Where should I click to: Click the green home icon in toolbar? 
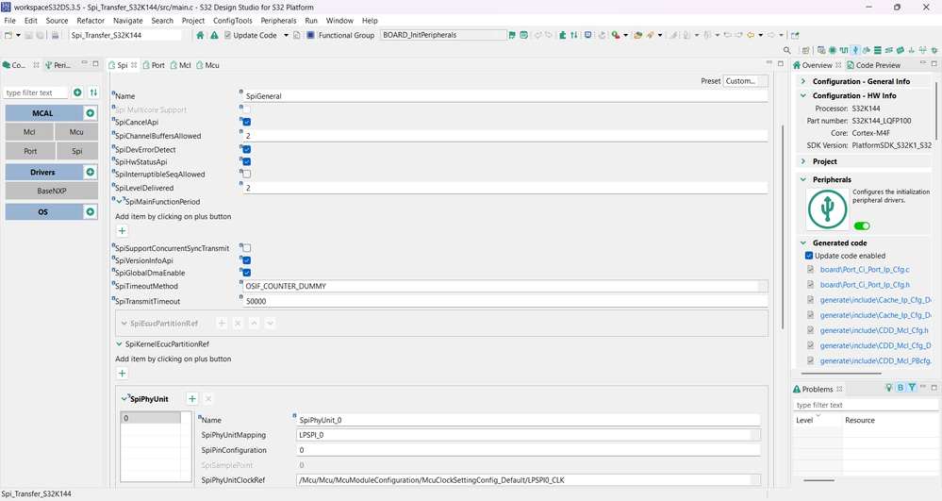[200, 35]
